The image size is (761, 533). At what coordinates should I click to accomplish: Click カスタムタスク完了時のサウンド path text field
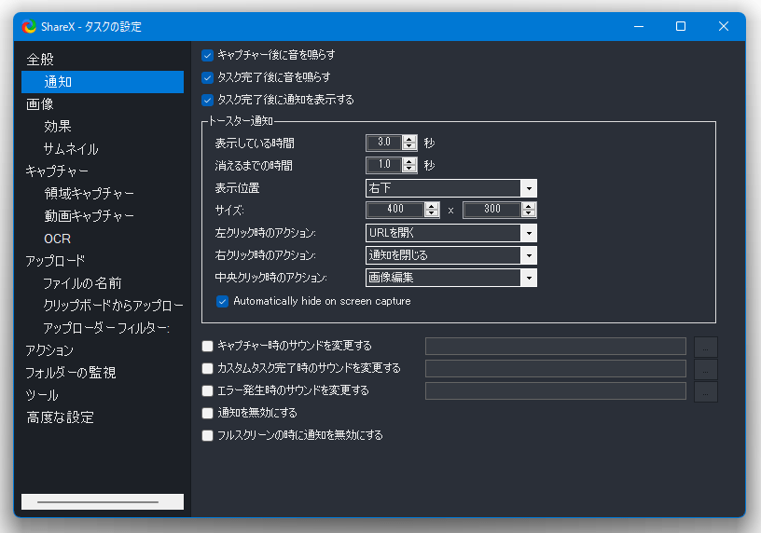click(x=556, y=369)
